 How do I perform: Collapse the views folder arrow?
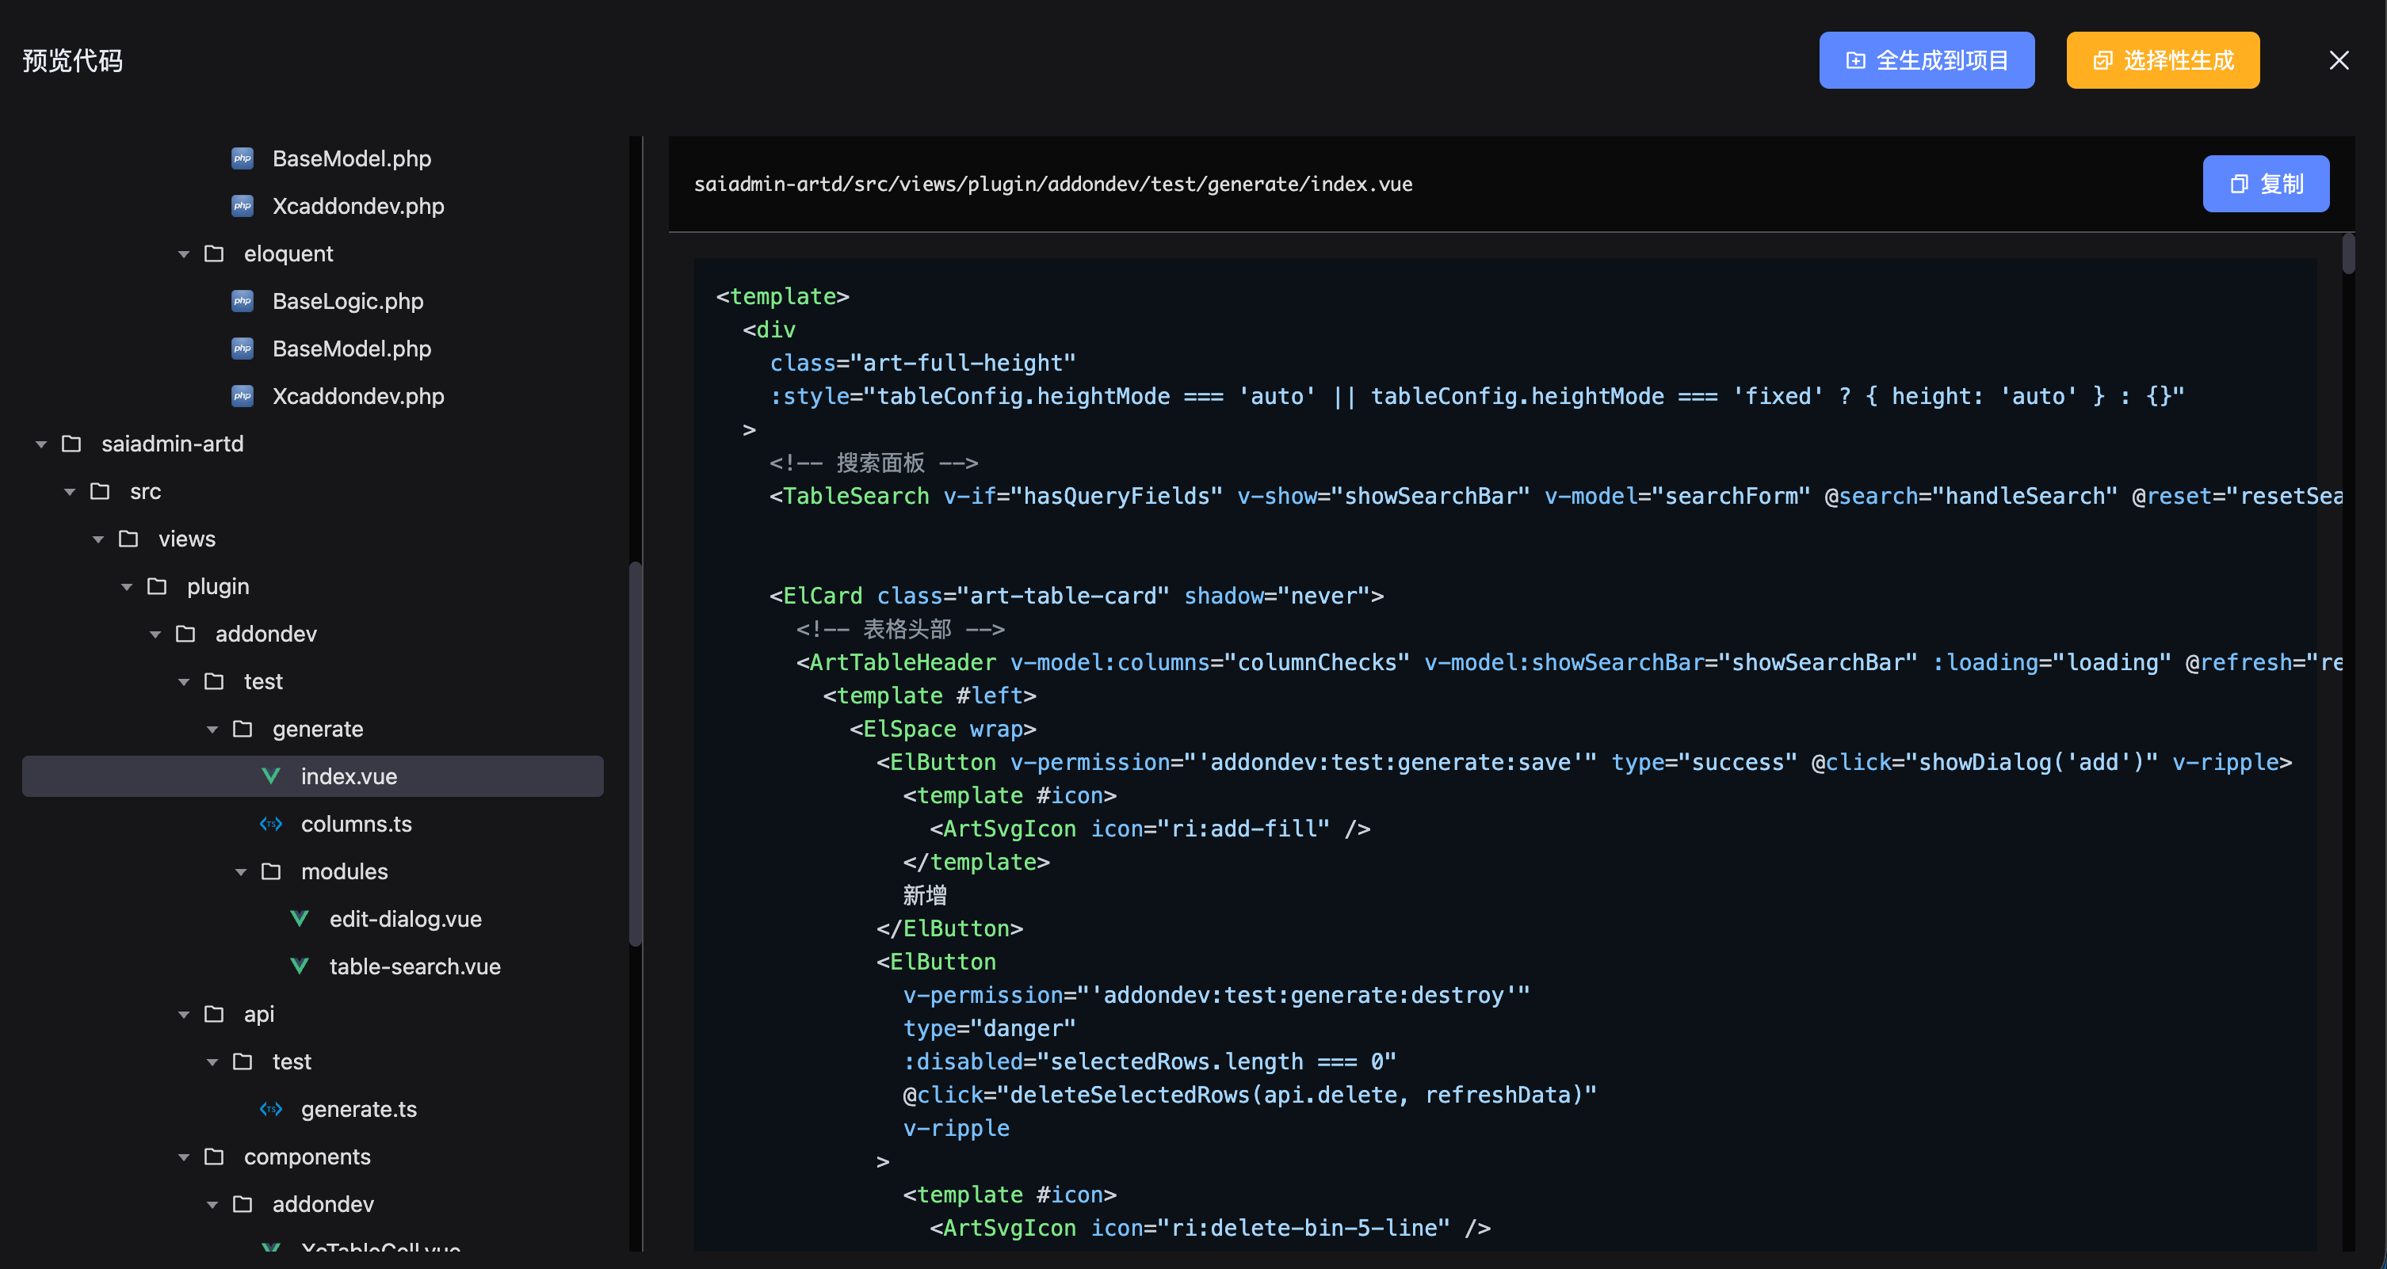(x=98, y=539)
